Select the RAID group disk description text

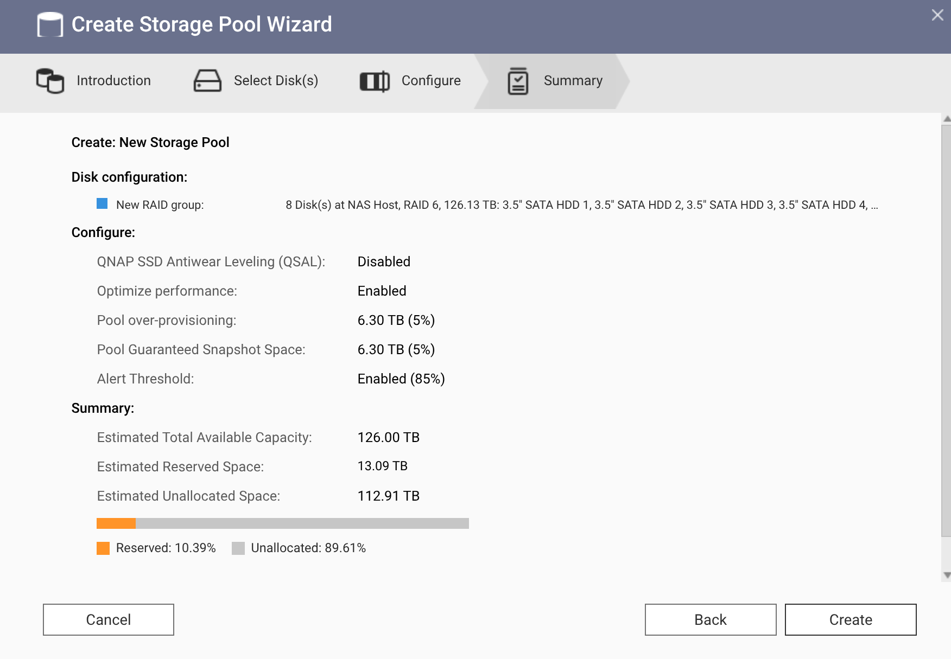(582, 205)
